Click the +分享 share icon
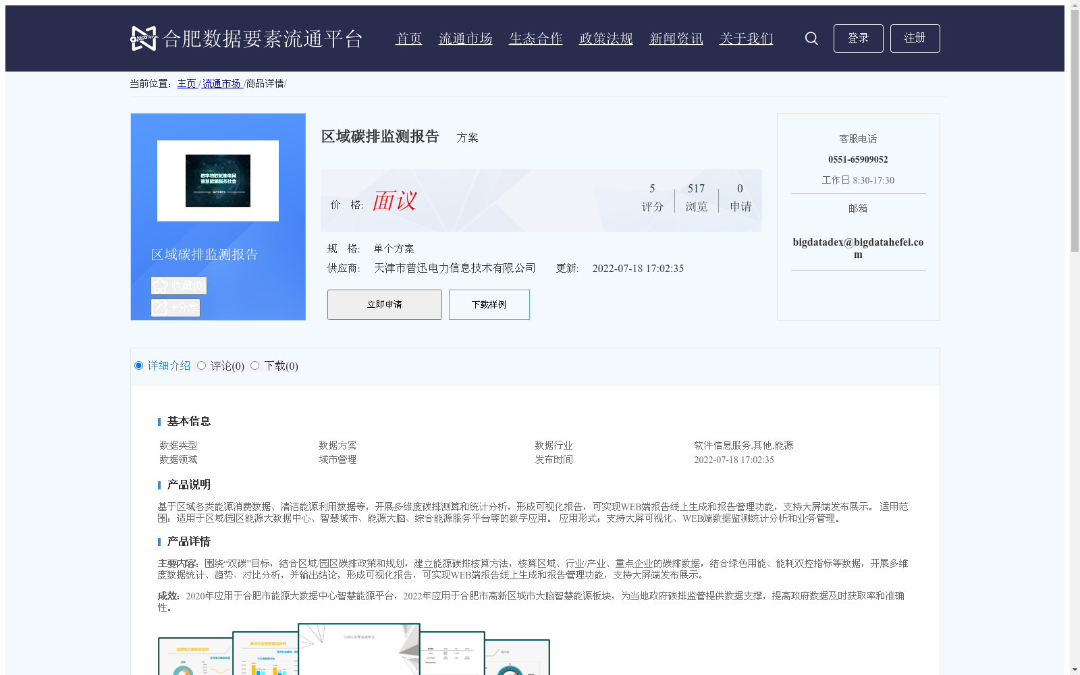1080x675 pixels. [160, 307]
